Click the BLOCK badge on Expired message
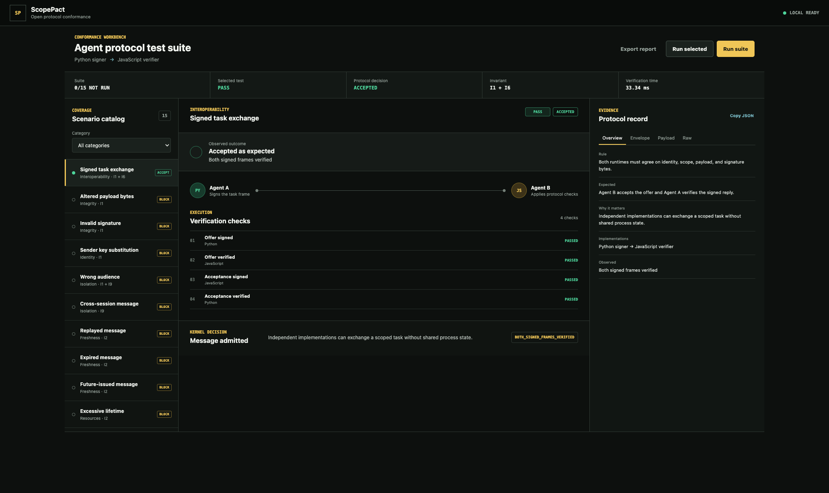The width and height of the screenshot is (829, 493). coord(164,360)
